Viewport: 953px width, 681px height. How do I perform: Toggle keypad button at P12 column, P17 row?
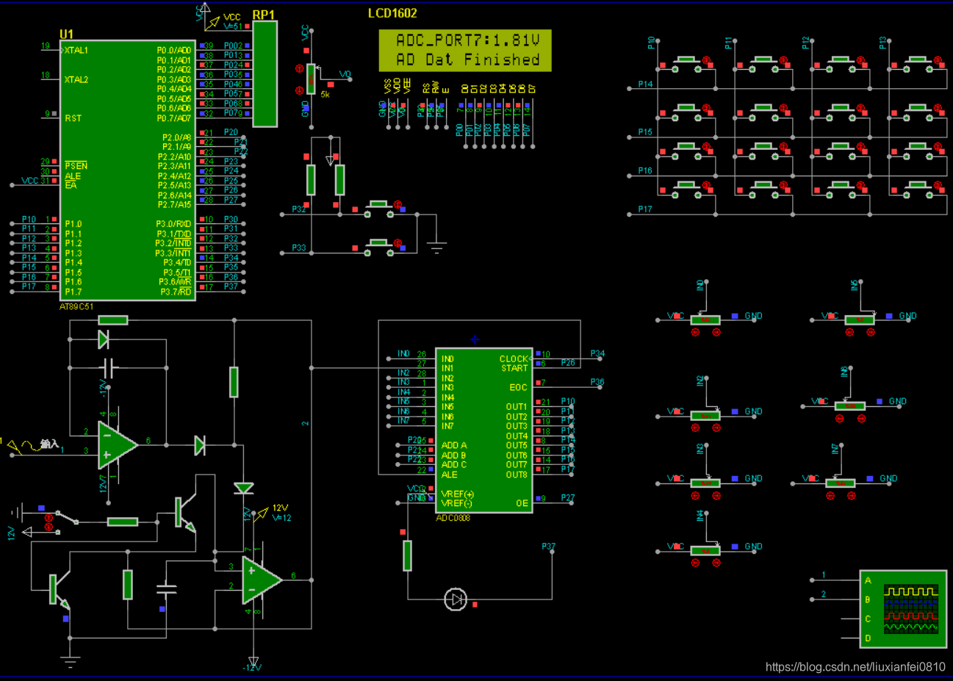841,190
